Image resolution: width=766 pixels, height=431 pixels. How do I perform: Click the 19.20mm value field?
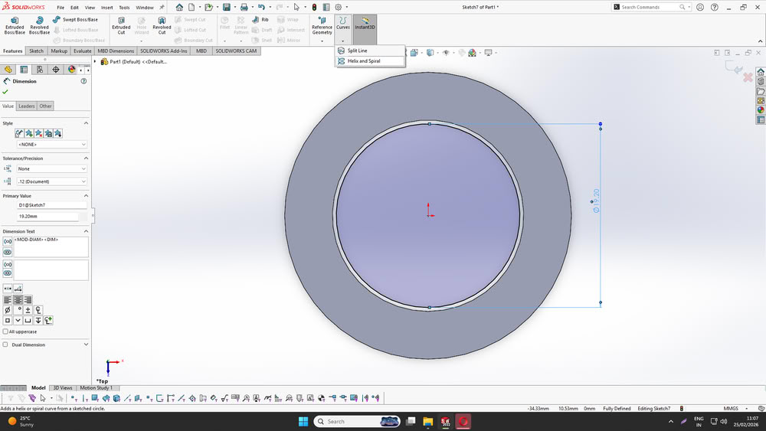(x=47, y=216)
